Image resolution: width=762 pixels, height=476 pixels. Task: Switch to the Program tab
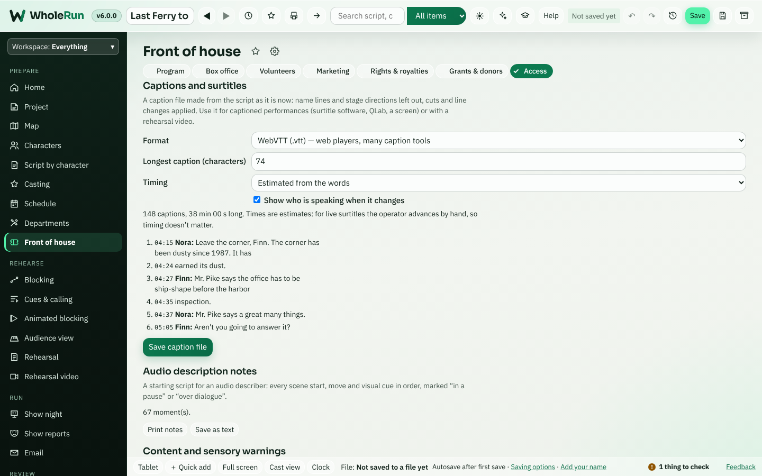(x=167, y=71)
